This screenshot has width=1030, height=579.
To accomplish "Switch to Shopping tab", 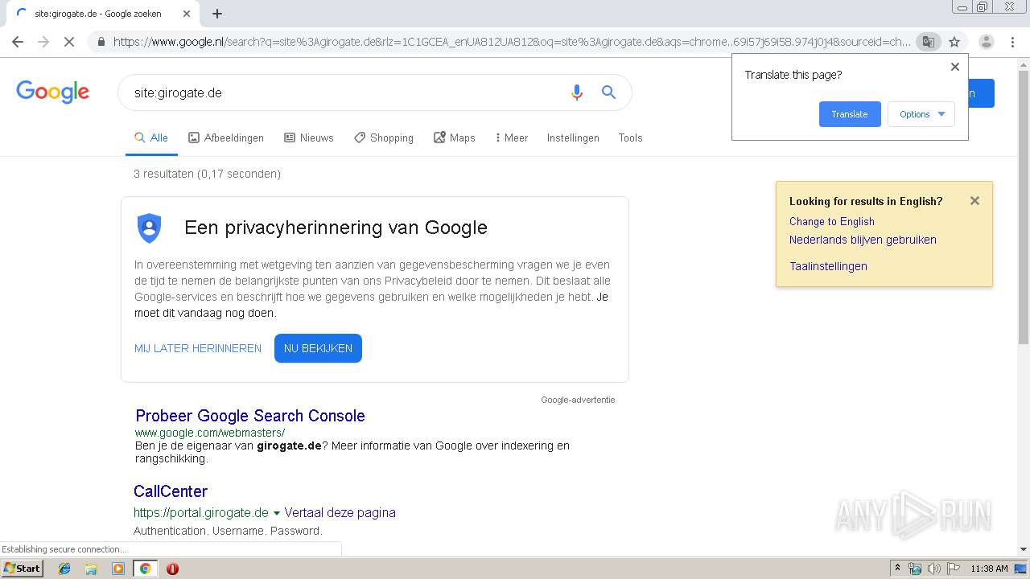I will [x=384, y=138].
